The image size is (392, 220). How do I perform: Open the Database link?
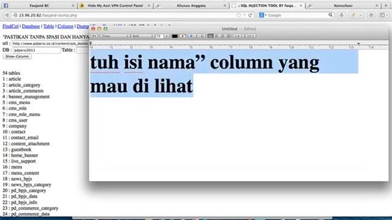coord(31,26)
